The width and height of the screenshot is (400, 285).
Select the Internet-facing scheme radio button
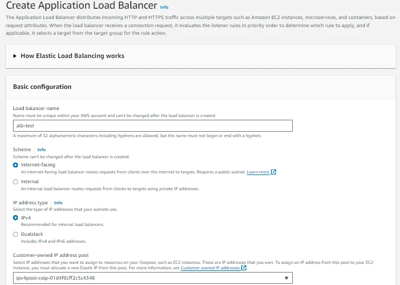point(16,165)
